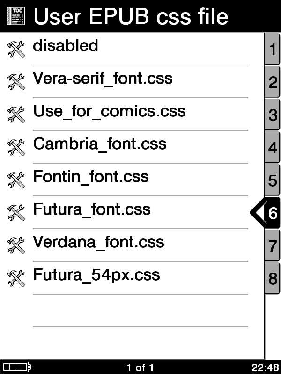Click tools icon next to Vera-serif_font.css
Image resolution: width=281 pixels, height=374 pixels.
tap(16, 81)
